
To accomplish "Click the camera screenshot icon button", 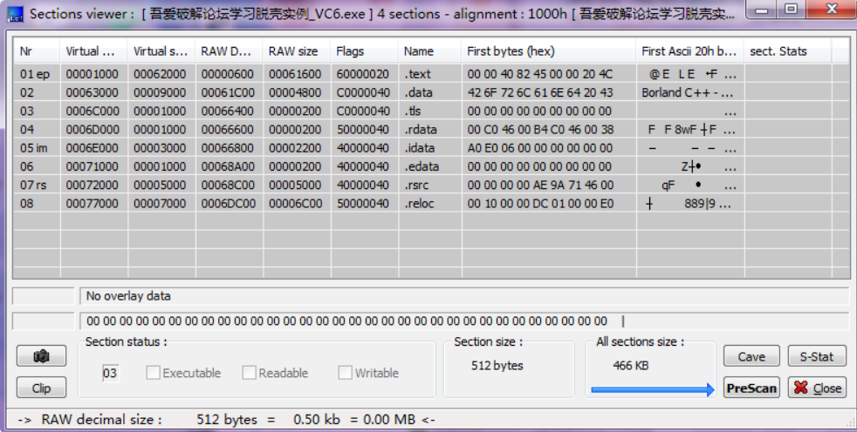I will (41, 356).
